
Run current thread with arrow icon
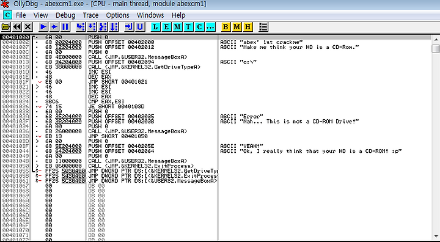(x=54, y=27)
